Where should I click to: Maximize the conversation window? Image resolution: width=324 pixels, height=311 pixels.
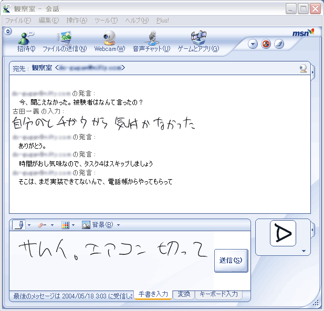303,9
